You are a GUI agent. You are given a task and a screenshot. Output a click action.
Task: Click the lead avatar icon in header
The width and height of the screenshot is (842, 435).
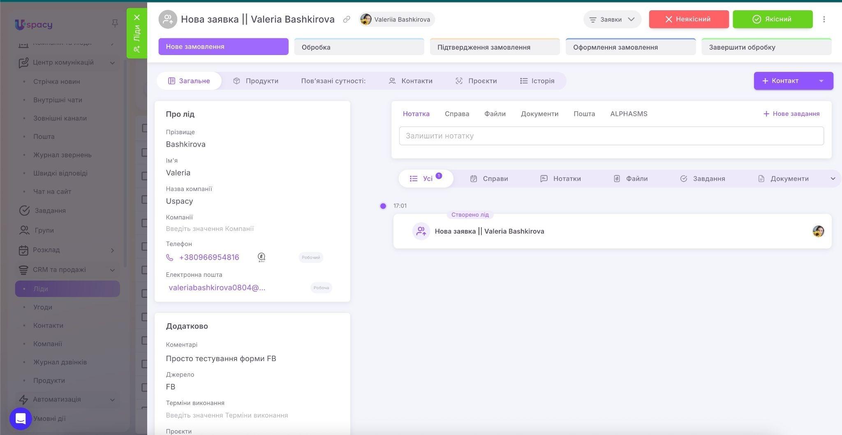[168, 19]
